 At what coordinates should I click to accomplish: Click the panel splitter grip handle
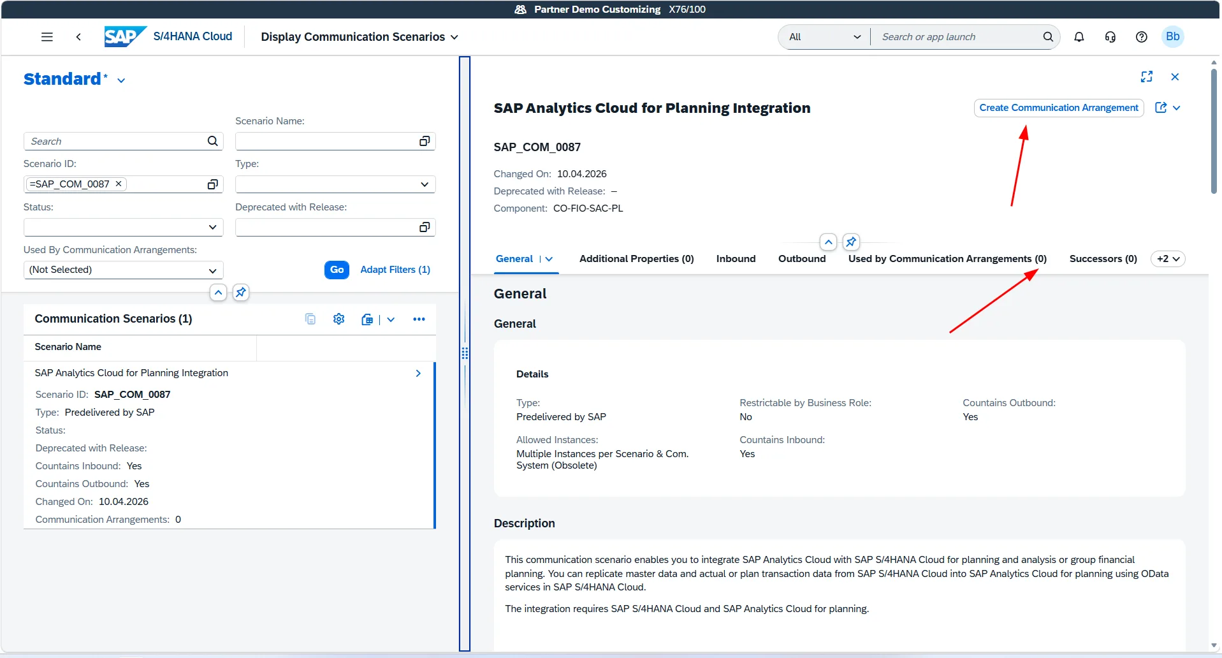coord(465,353)
